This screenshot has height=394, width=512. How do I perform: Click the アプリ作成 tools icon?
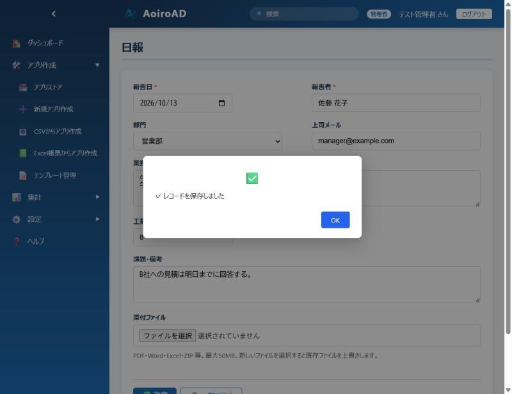pos(17,65)
